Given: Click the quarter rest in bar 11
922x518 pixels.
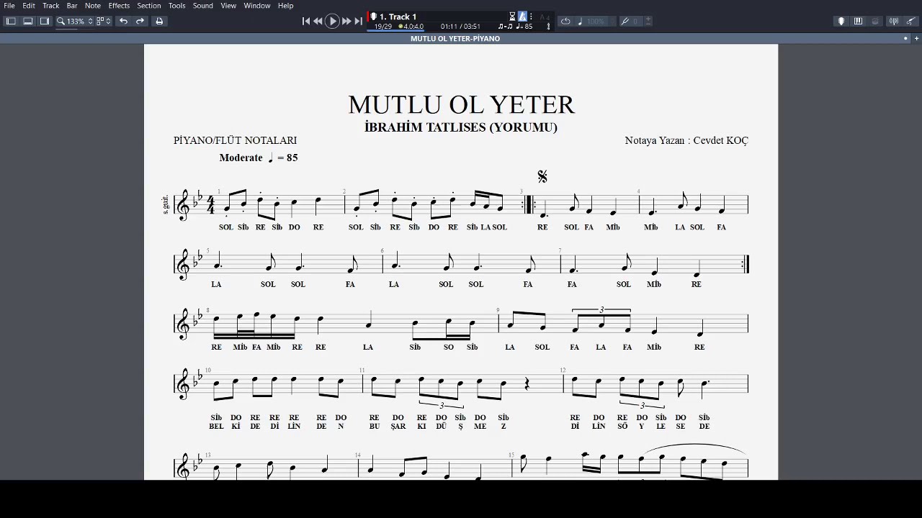Looking at the screenshot, I should tap(527, 385).
